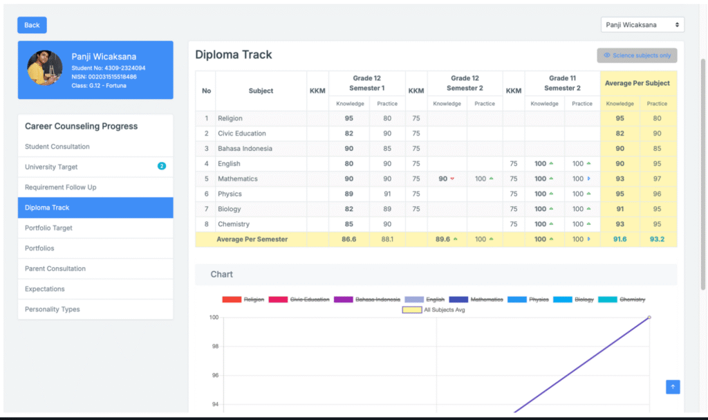Click the scroll-to-top arrow button
The image size is (708, 420).
pos(673,387)
